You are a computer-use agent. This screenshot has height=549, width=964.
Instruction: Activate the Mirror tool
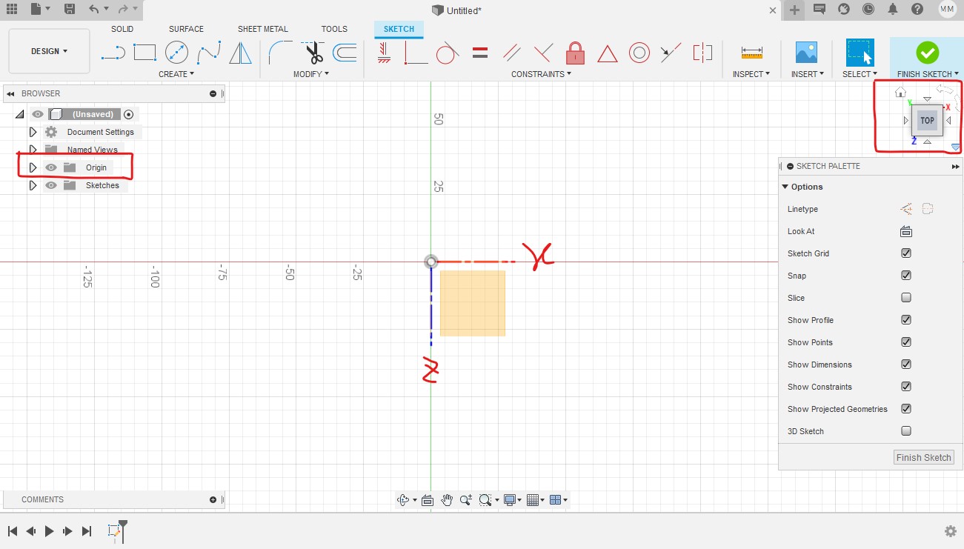pyautogui.click(x=240, y=53)
